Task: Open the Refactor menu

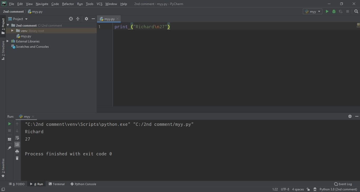Action: pyautogui.click(x=68, y=4)
